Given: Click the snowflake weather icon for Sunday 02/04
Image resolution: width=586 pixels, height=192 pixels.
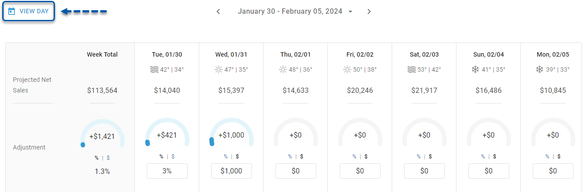Looking at the screenshot, I should tap(476, 69).
